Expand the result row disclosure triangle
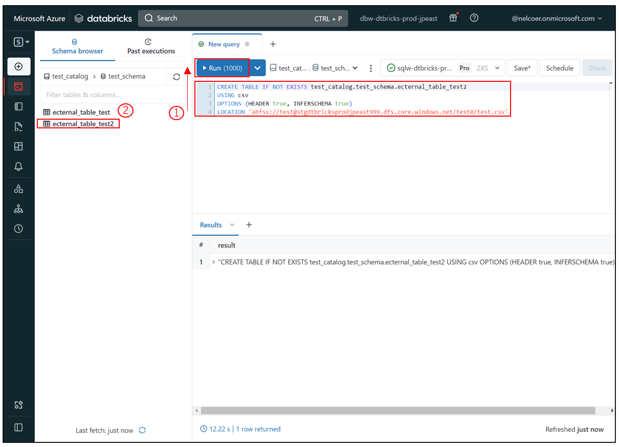This screenshot has width=619, height=447. [213, 262]
